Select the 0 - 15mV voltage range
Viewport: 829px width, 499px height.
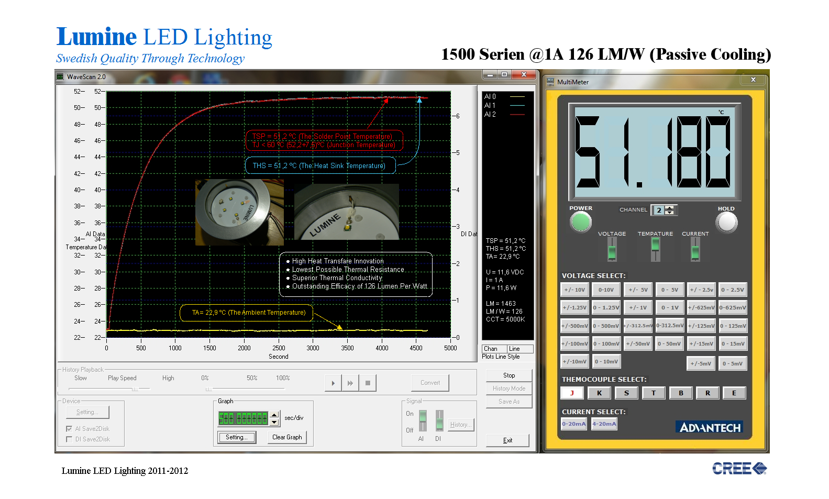733,344
